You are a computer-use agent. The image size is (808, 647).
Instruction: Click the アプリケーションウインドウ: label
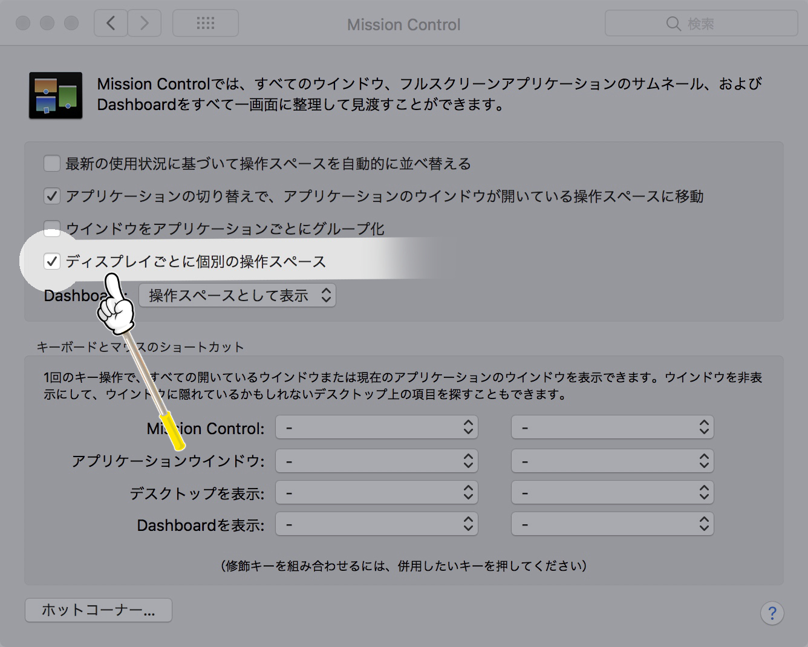pos(168,461)
